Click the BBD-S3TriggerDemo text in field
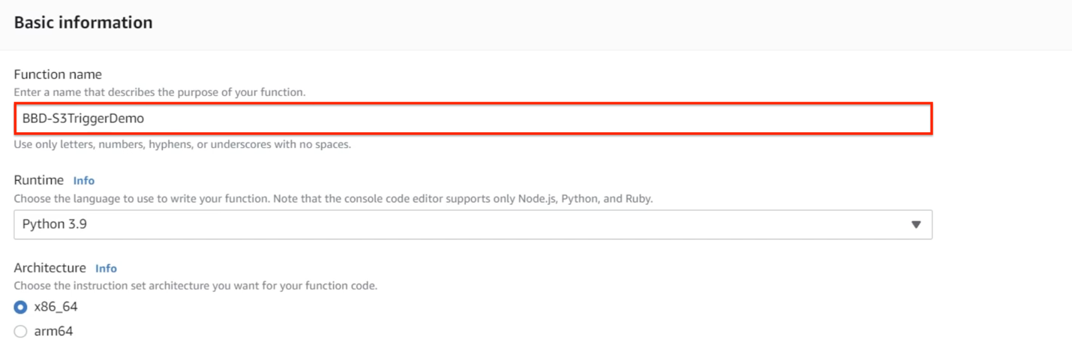The height and width of the screenshot is (352, 1072). point(83,119)
